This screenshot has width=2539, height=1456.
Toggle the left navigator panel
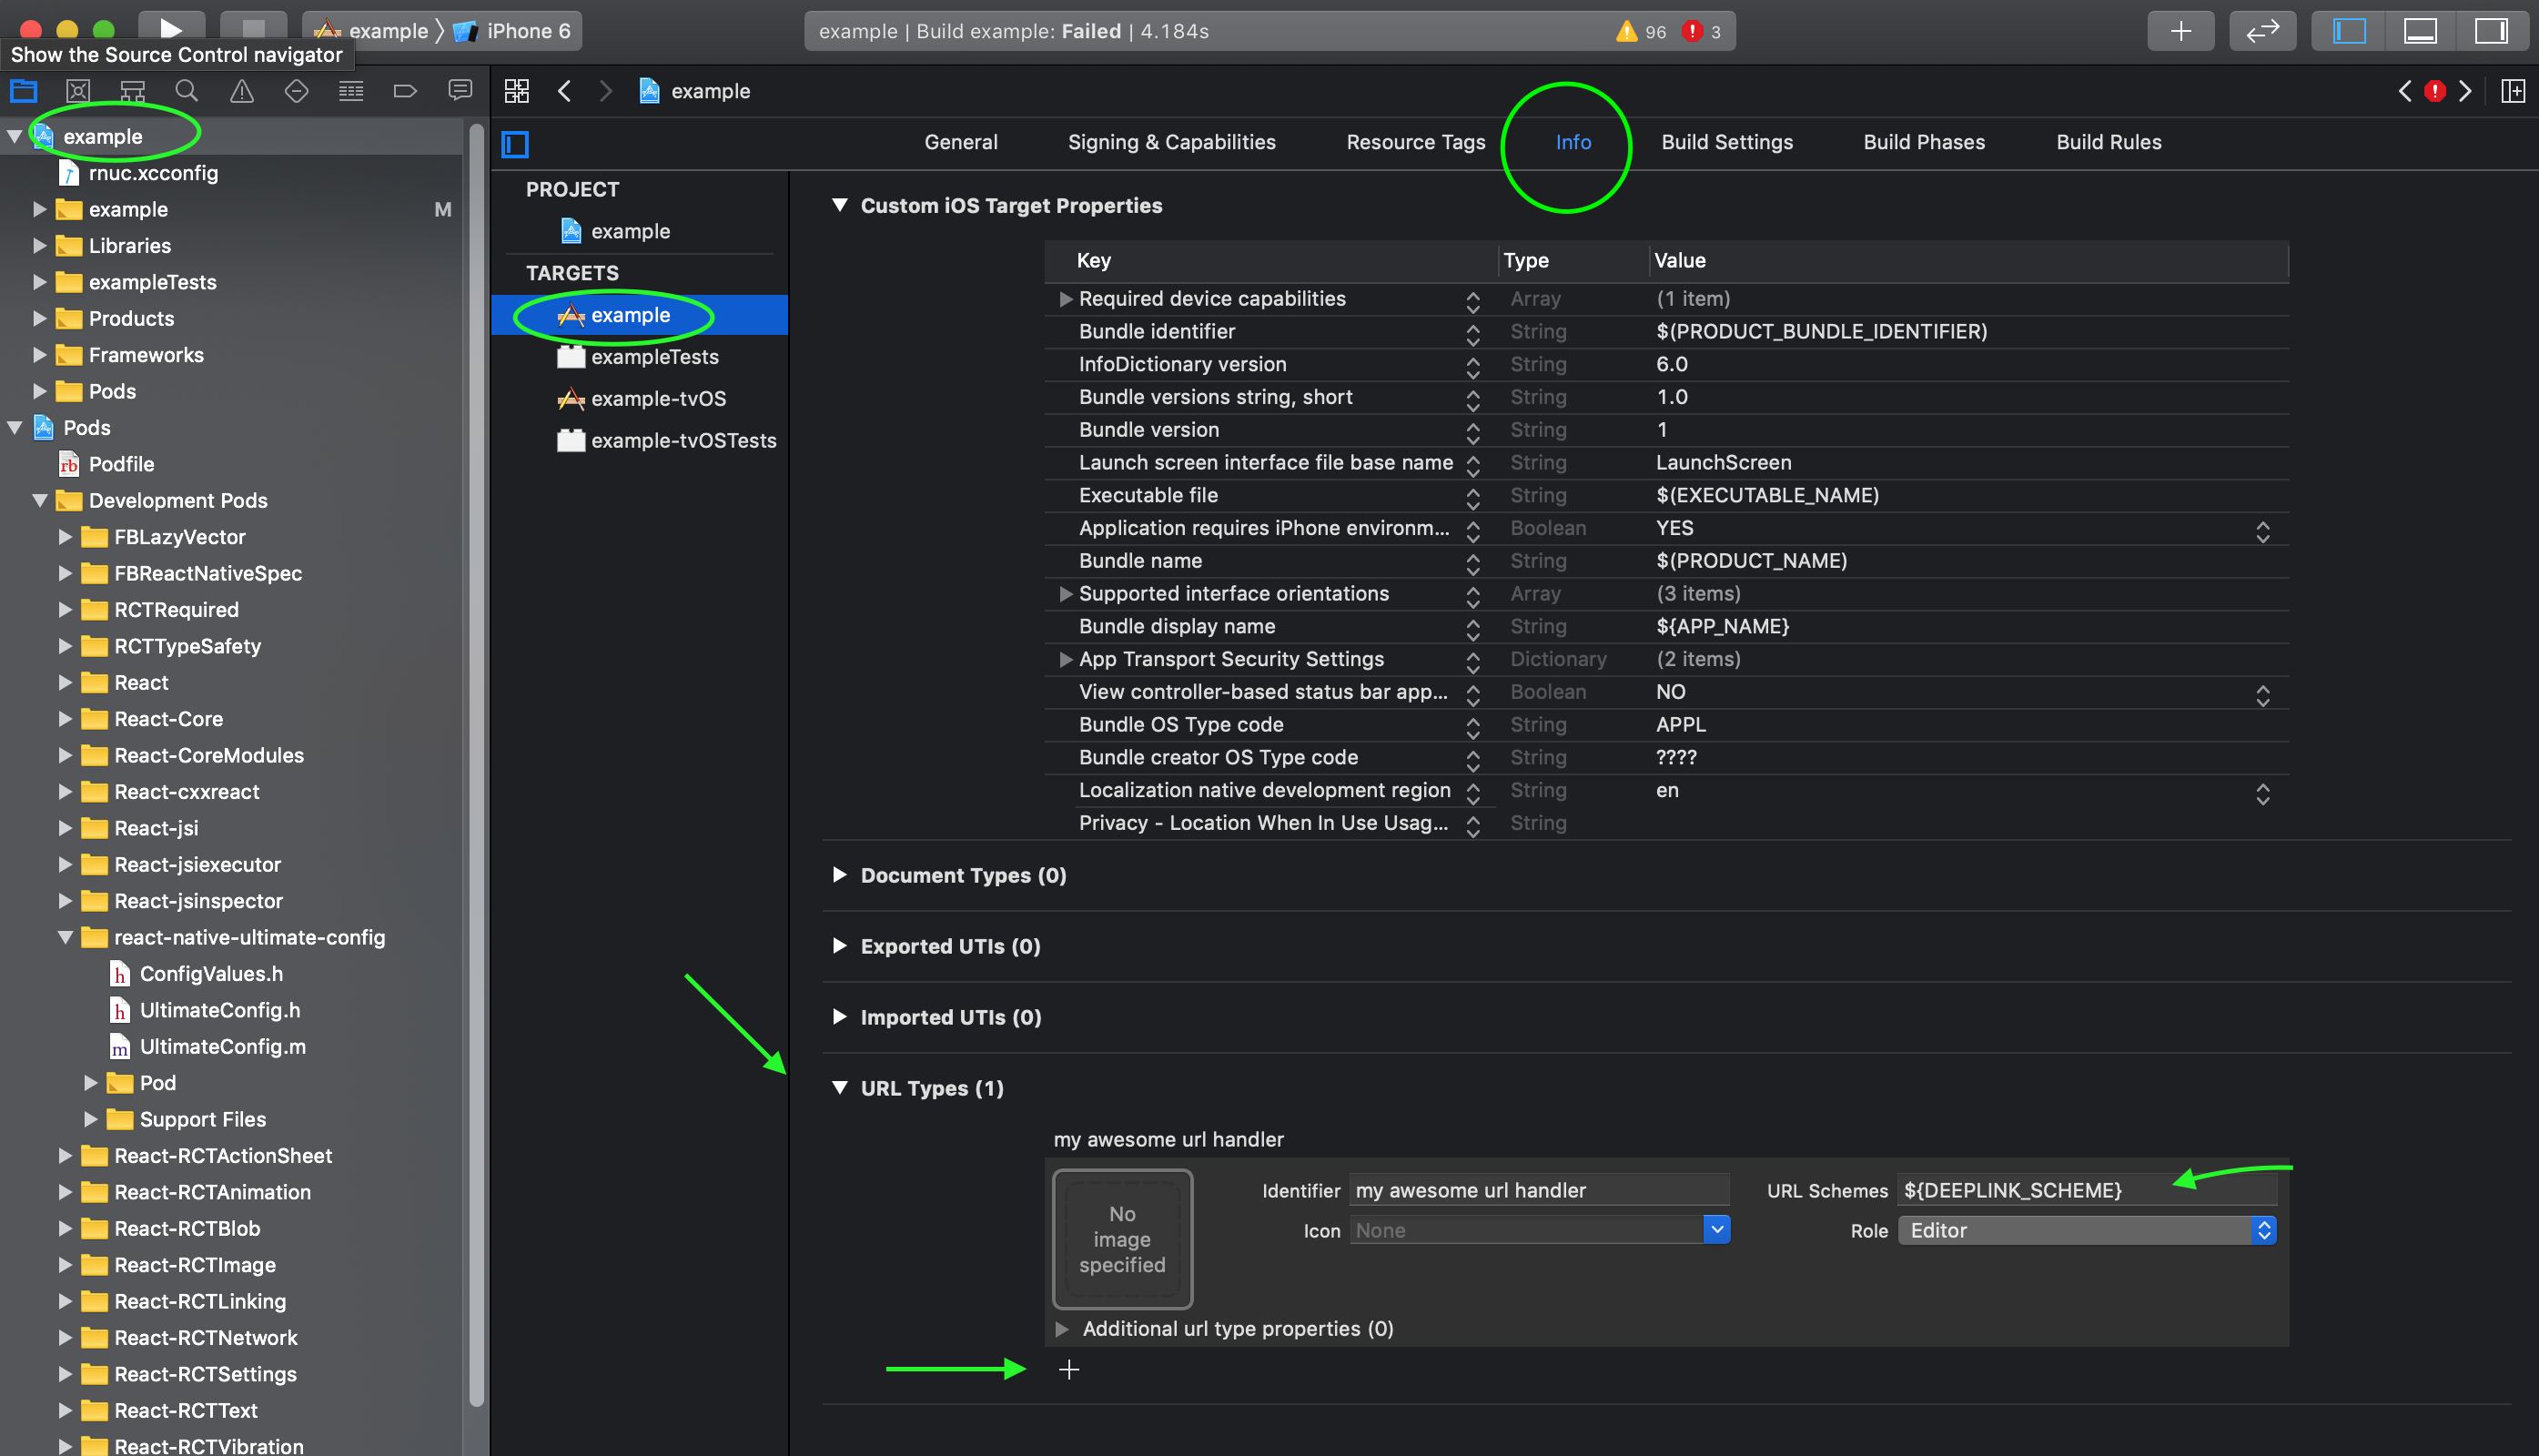2349,30
